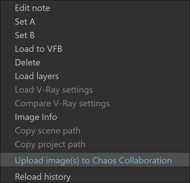Select the Set B menu entry
The width and height of the screenshot is (190, 183).
(95, 35)
